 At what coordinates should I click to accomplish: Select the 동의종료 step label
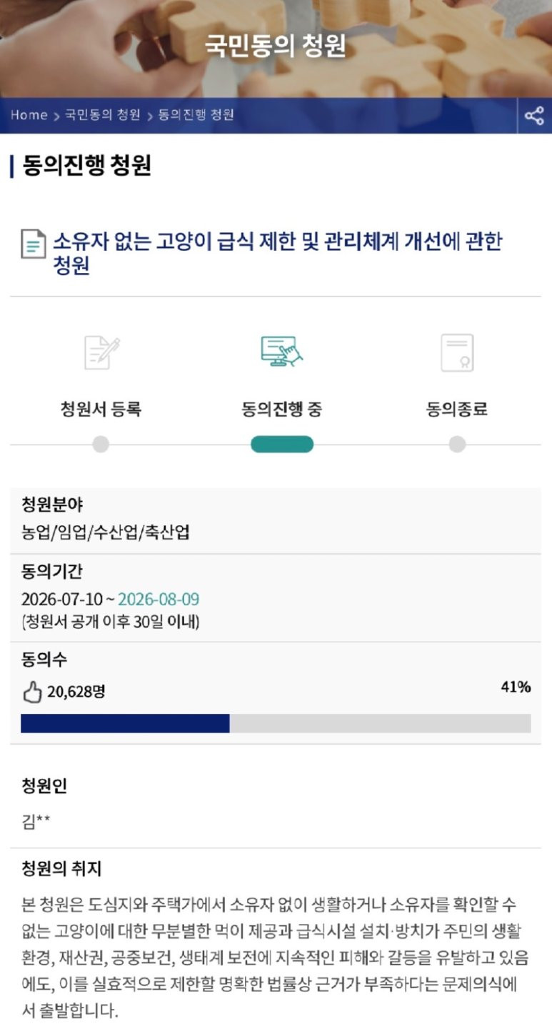point(457,409)
